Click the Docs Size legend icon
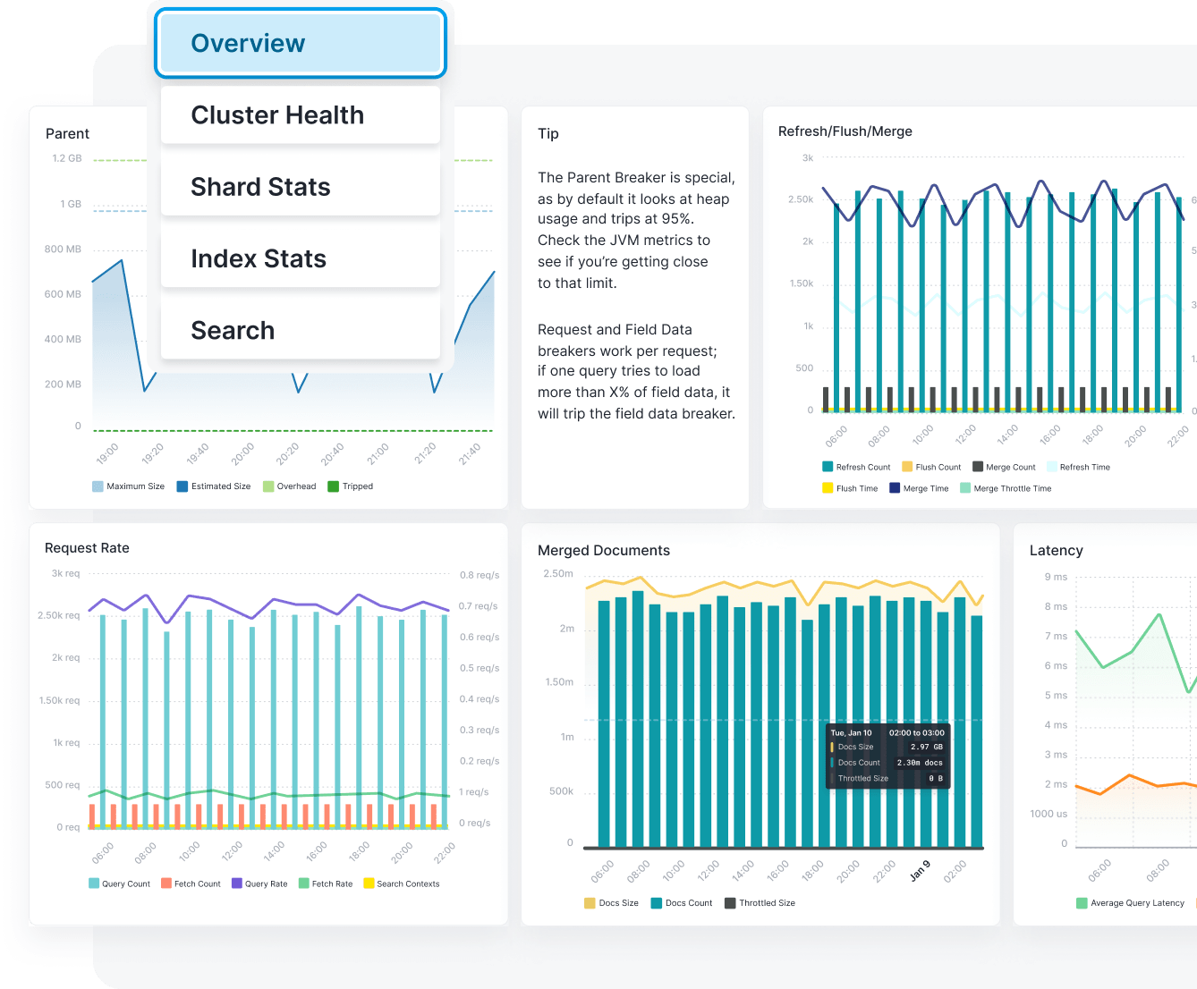This screenshot has width=1197, height=989. click(x=590, y=902)
